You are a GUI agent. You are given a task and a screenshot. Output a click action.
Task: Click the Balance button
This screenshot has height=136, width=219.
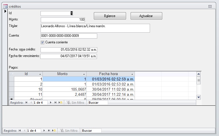point(110,16)
